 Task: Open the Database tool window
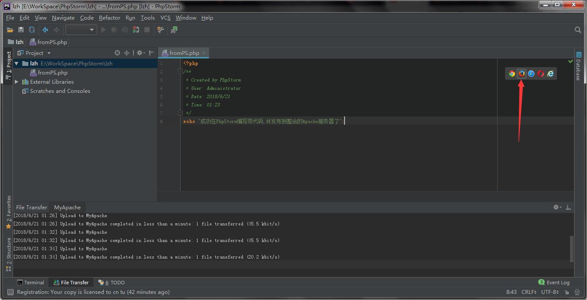coord(579,66)
